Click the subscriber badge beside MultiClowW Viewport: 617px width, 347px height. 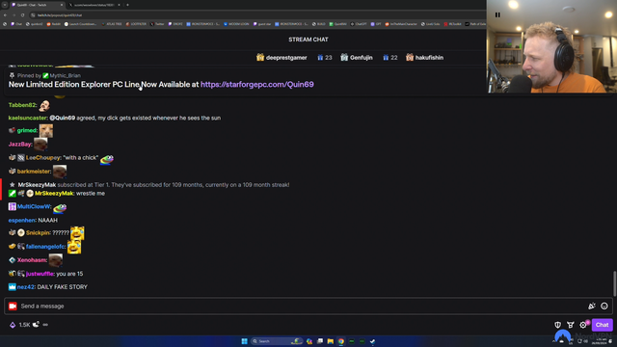click(13, 206)
